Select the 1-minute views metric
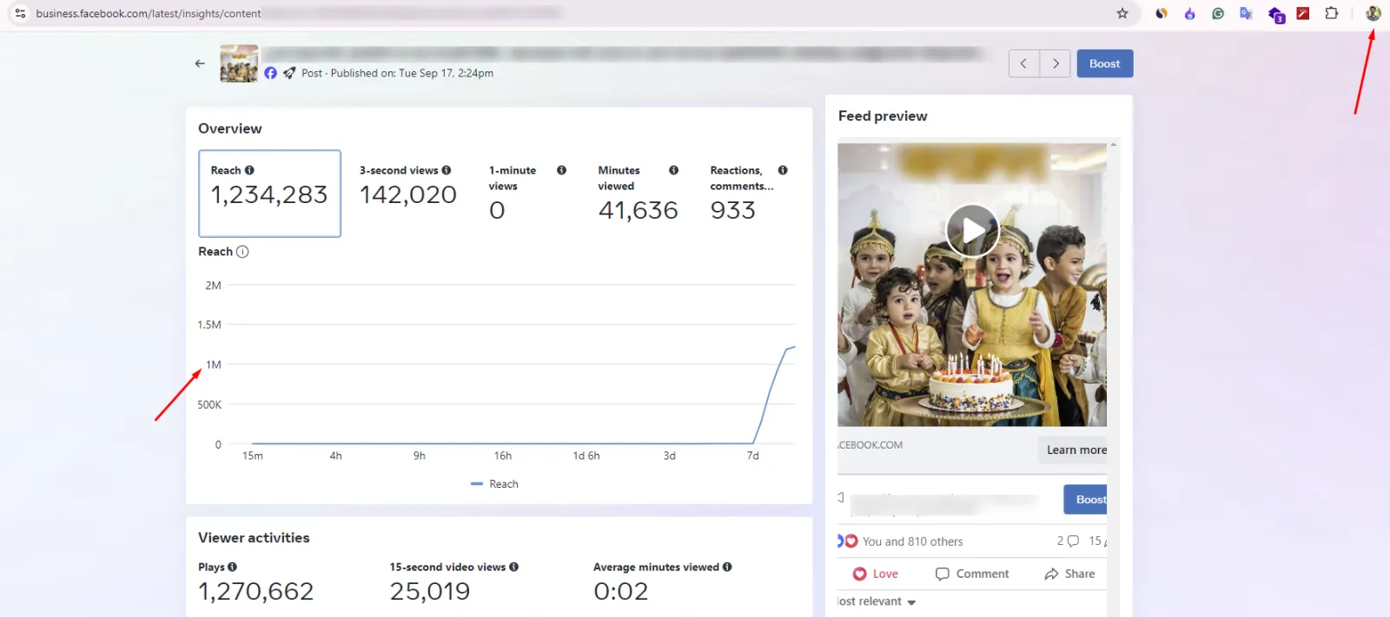 pos(527,194)
